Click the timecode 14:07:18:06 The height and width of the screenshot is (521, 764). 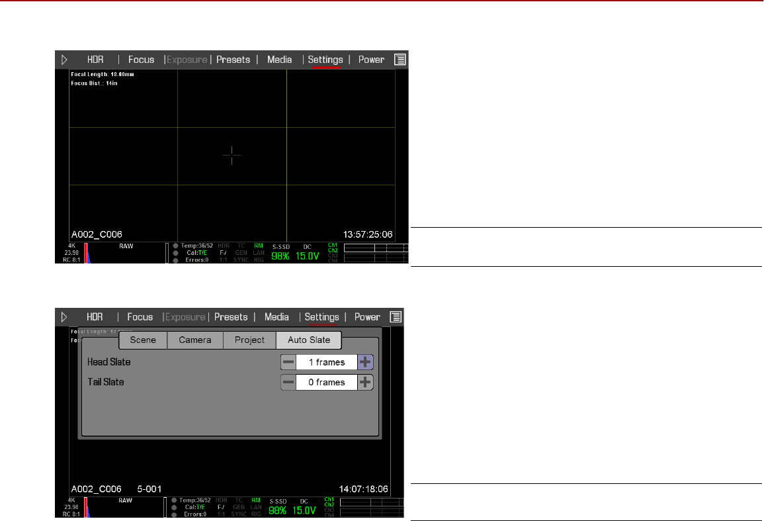click(x=364, y=489)
